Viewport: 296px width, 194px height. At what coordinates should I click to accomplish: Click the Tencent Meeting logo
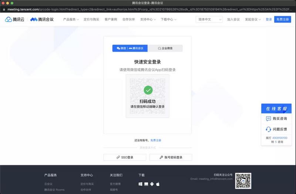pyautogui.click(x=42, y=19)
